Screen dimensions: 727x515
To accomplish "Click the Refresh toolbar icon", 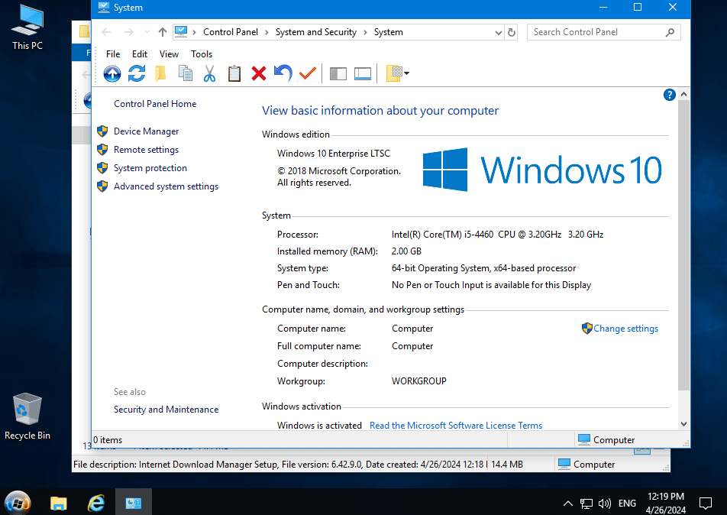I will click(137, 73).
